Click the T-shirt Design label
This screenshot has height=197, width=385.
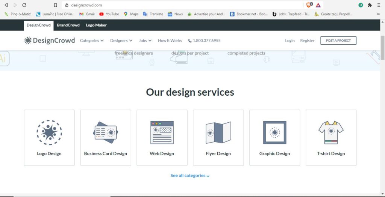(x=331, y=153)
